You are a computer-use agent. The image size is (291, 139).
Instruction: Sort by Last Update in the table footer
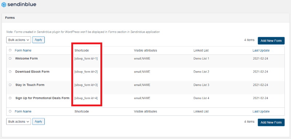[261, 111]
